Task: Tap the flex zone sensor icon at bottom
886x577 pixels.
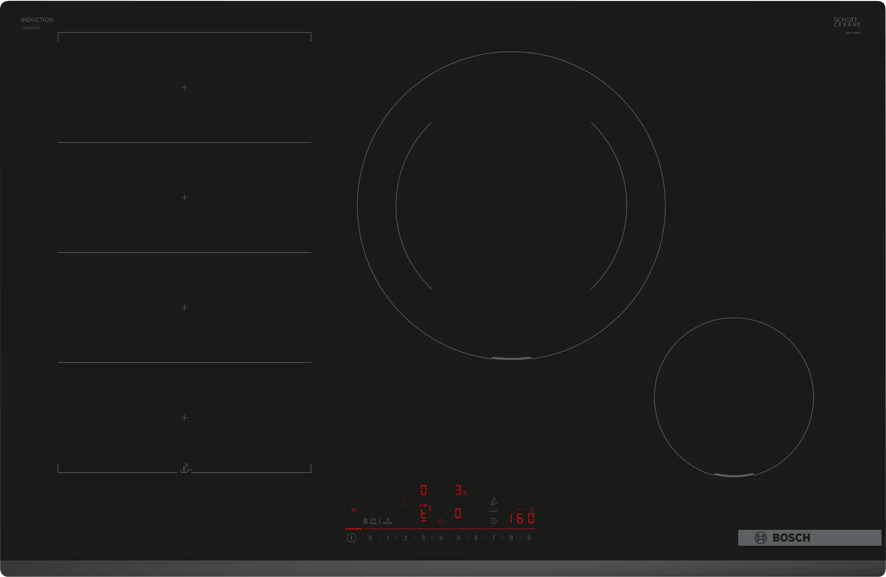Action: coord(185,468)
